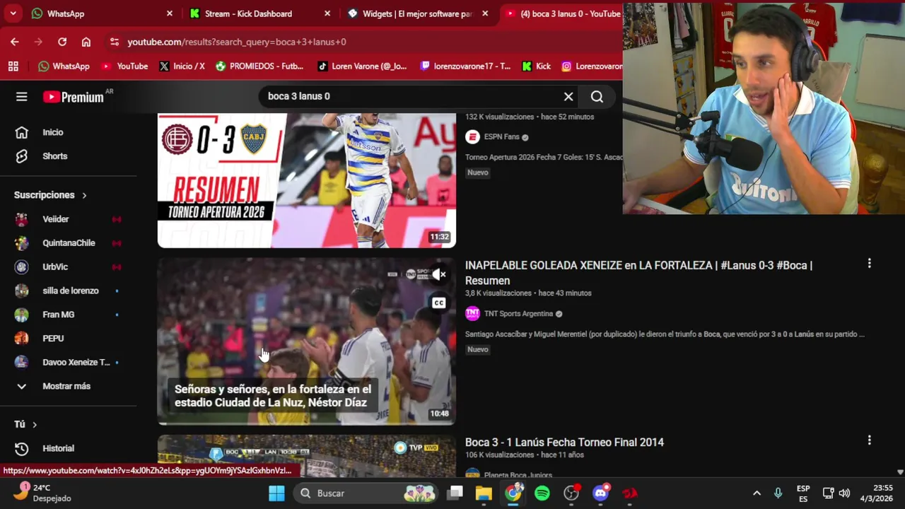905x509 pixels.
Task: Reload the page in the browser
Action: (62, 42)
